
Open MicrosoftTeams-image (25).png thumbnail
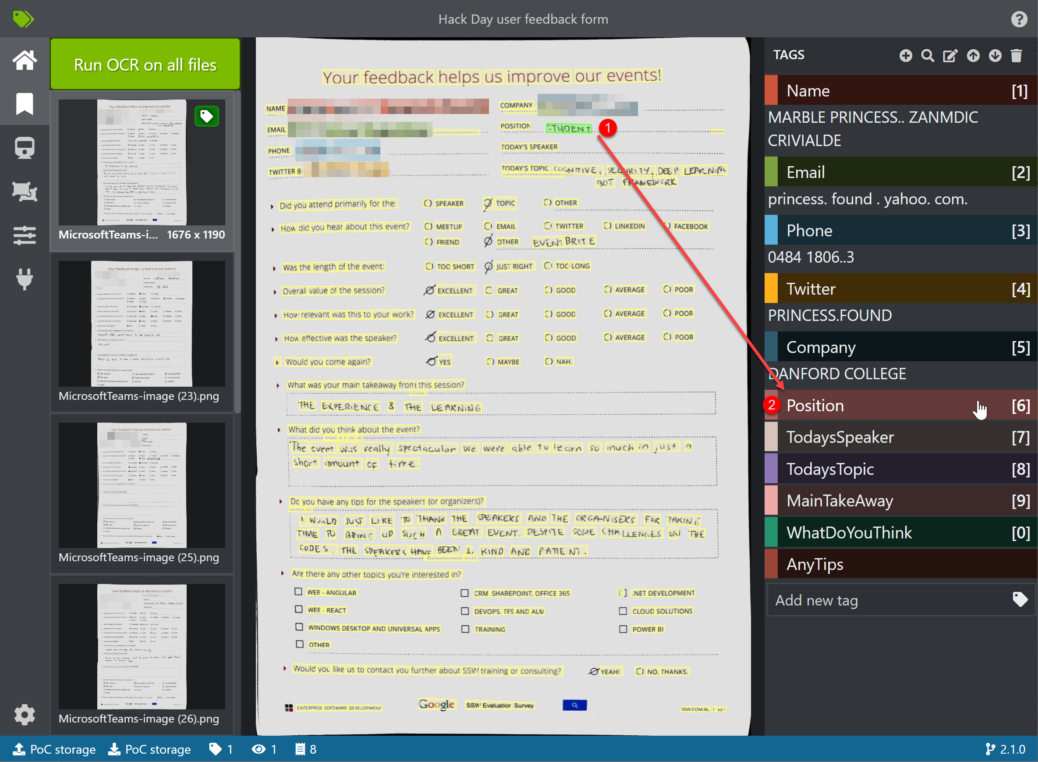[x=141, y=485]
